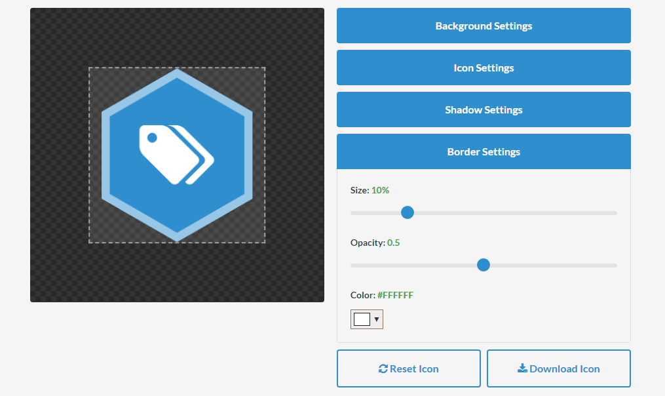665x396 pixels.
Task: Expand the Background Settings panel
Action: (x=484, y=26)
